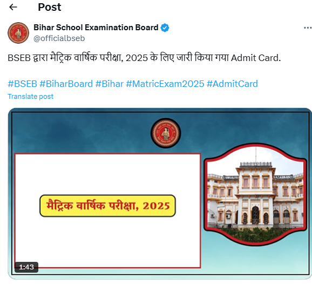Click the Hindi post text about Admit Card
Screen dimensions: 312x284
[x=144, y=58]
